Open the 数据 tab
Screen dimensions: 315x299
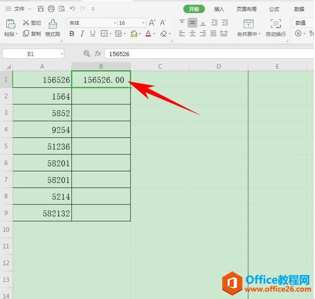click(299, 9)
